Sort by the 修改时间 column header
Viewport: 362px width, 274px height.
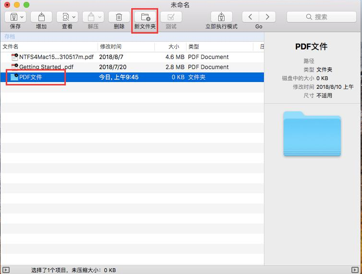tap(111, 47)
